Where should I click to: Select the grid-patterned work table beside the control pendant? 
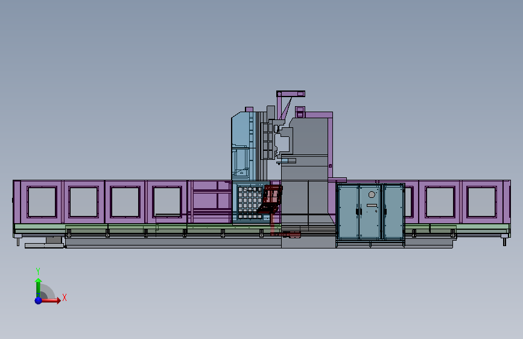pyautogui.click(x=250, y=203)
